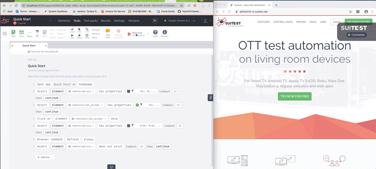Add an Assert line from toolbar

[72, 30]
